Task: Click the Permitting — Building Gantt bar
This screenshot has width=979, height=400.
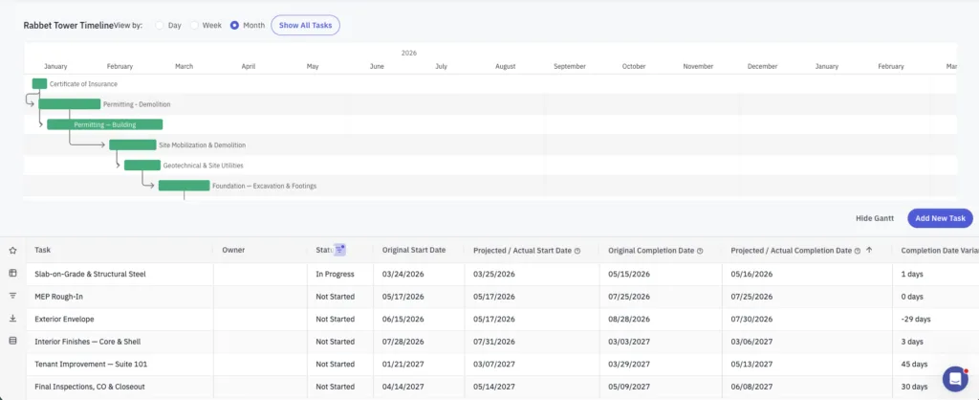Action: pos(105,124)
